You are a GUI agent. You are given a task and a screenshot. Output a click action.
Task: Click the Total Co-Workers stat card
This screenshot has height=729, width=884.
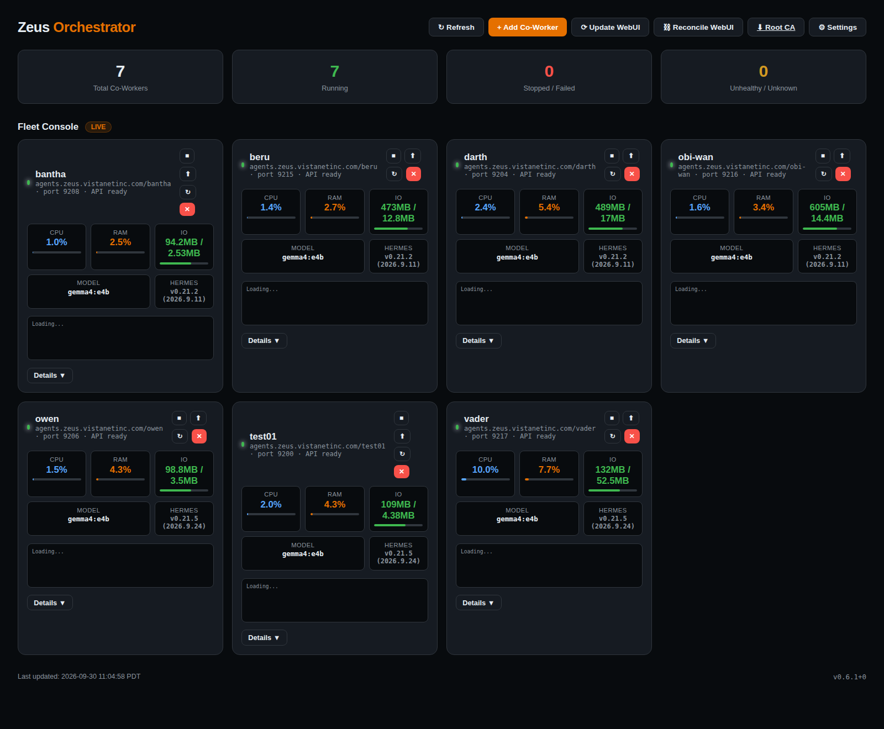coord(120,77)
